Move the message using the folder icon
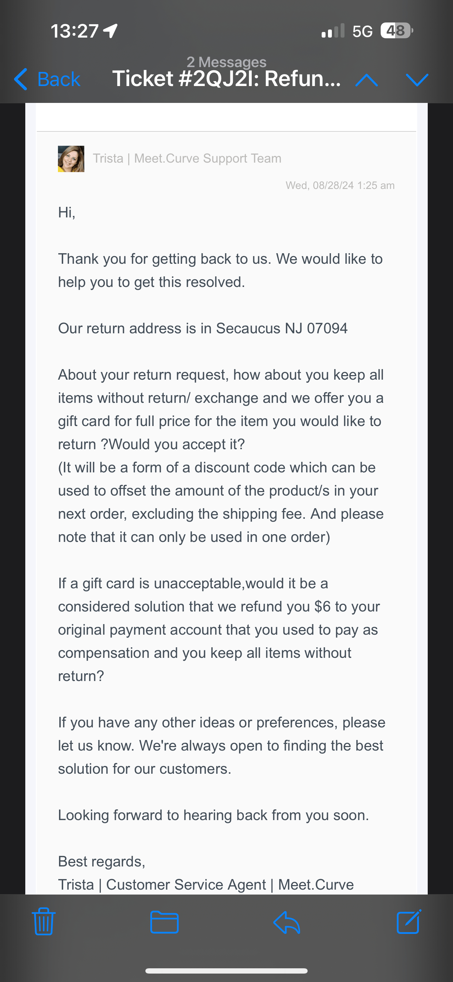Viewport: 453px width, 982px height. click(x=164, y=922)
